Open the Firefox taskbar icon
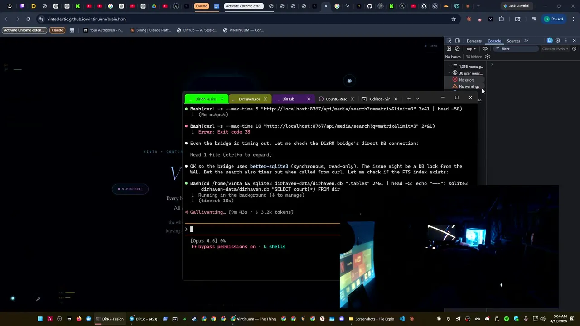580x326 pixels. point(79,319)
